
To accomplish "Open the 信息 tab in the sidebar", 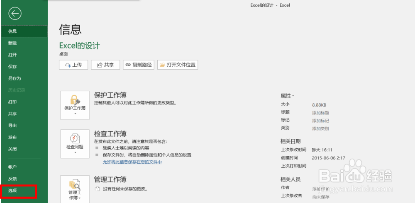I will [x=24, y=31].
